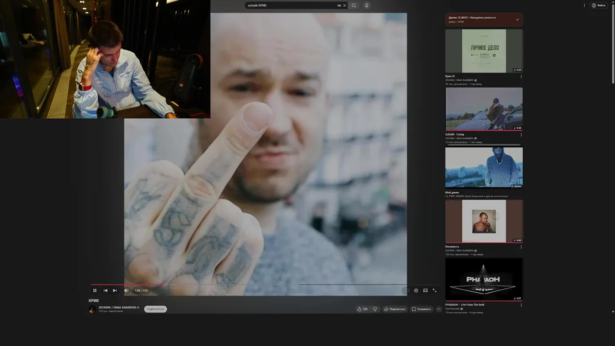Open PHARAOH Live From The Dark thumbnail
Viewport: 615px width, 346px height.
(x=484, y=279)
